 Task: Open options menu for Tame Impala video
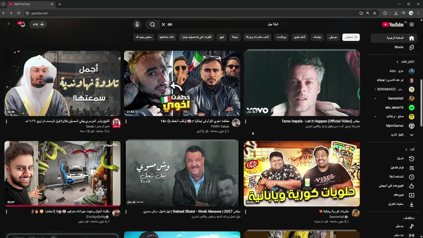[x=246, y=122]
